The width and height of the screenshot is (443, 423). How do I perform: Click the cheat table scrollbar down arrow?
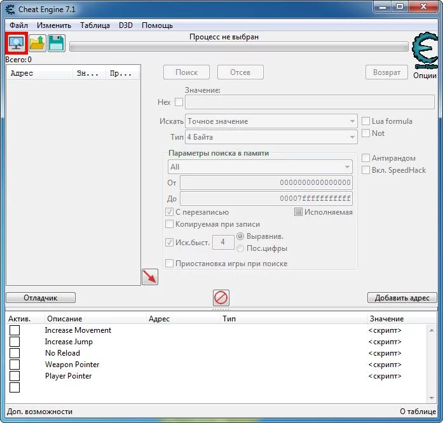432,398
